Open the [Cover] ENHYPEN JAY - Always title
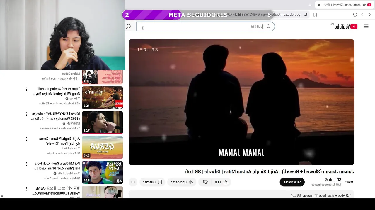 (55, 116)
